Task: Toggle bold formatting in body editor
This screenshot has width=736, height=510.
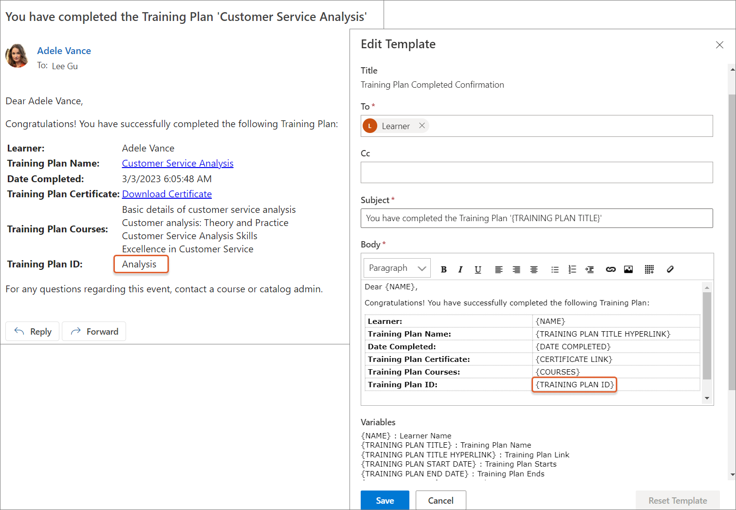Action: pyautogui.click(x=443, y=269)
